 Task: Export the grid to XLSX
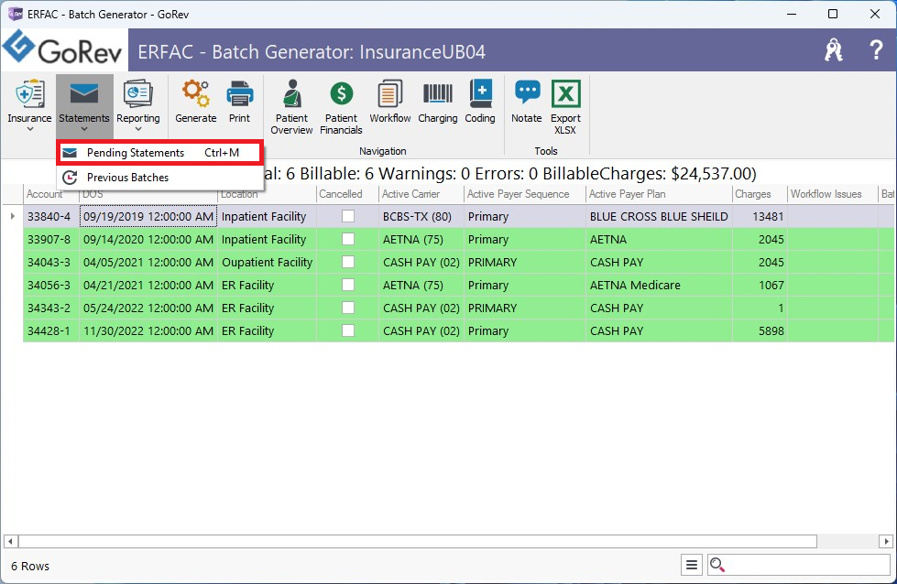[565, 105]
